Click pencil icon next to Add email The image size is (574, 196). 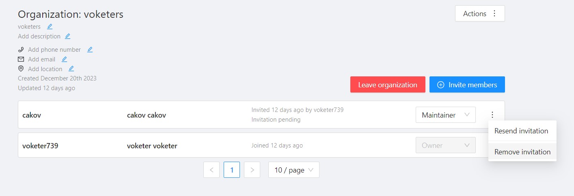tap(64, 59)
